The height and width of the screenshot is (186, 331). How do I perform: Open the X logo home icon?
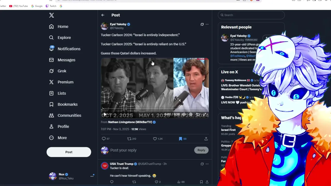51,15
